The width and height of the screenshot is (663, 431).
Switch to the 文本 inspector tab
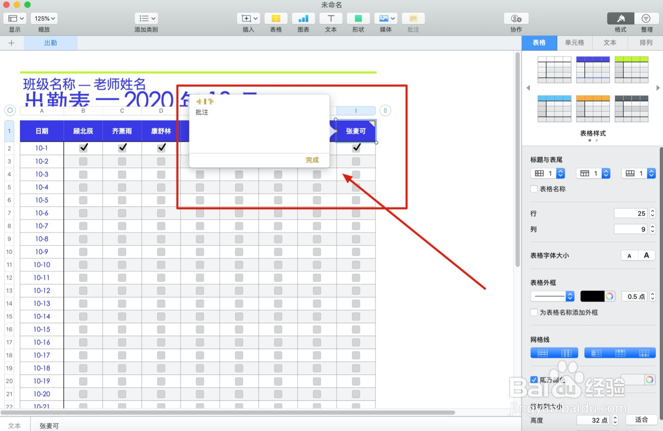[610, 43]
